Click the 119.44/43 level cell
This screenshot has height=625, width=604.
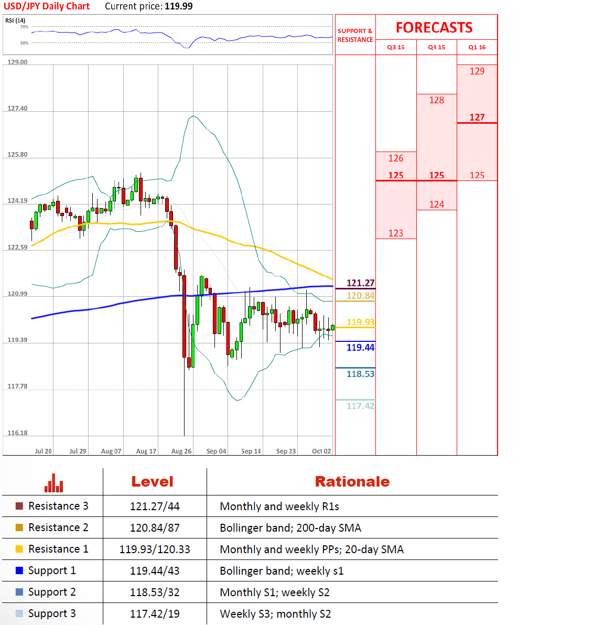pos(155,571)
